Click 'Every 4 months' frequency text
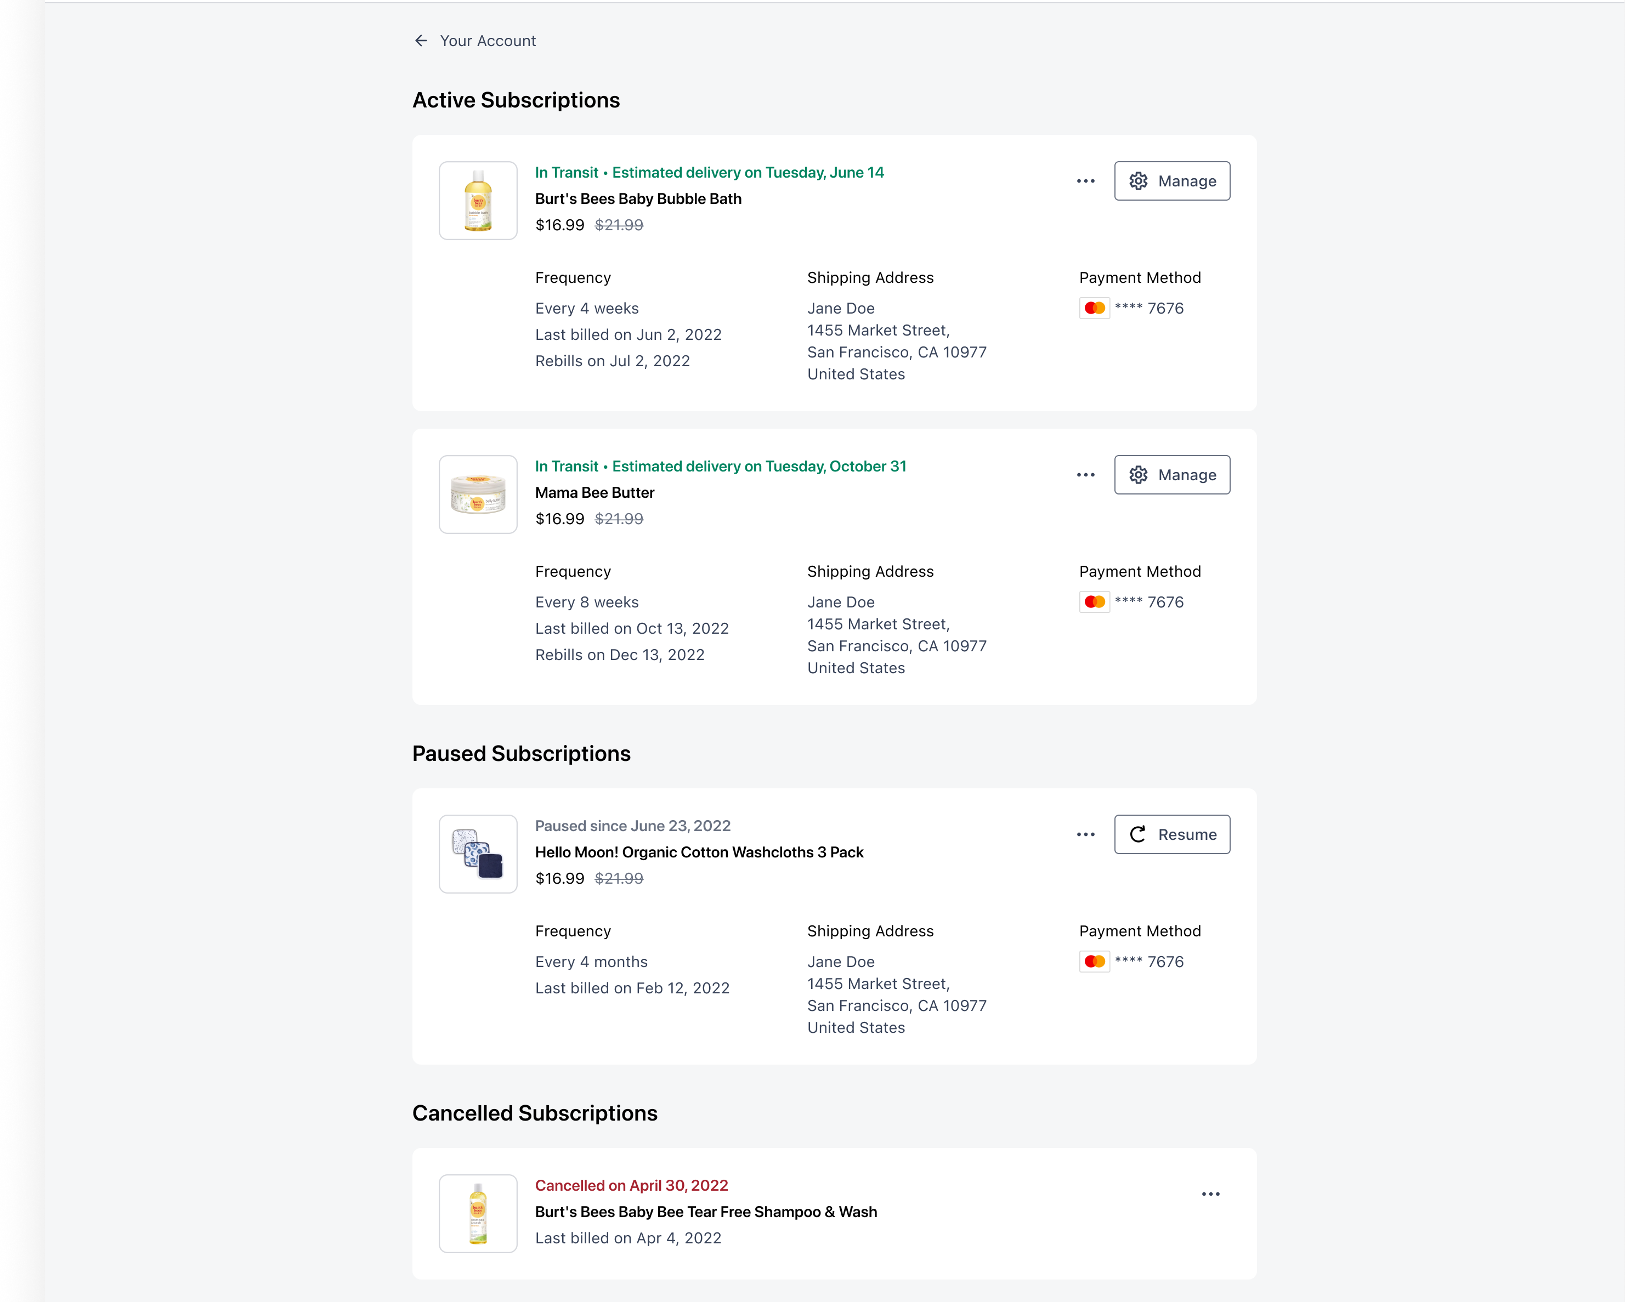1625x1302 pixels. [592, 962]
